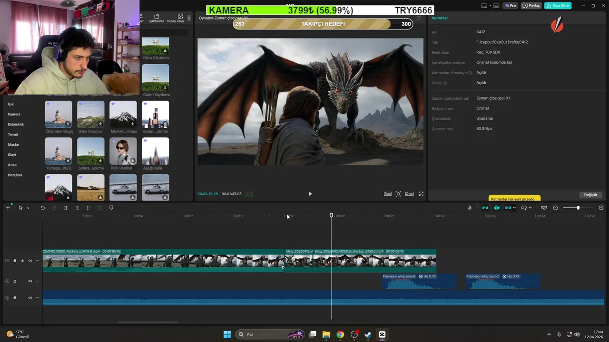Mute the Pterosaur wing sound audio track

[x=30, y=281]
